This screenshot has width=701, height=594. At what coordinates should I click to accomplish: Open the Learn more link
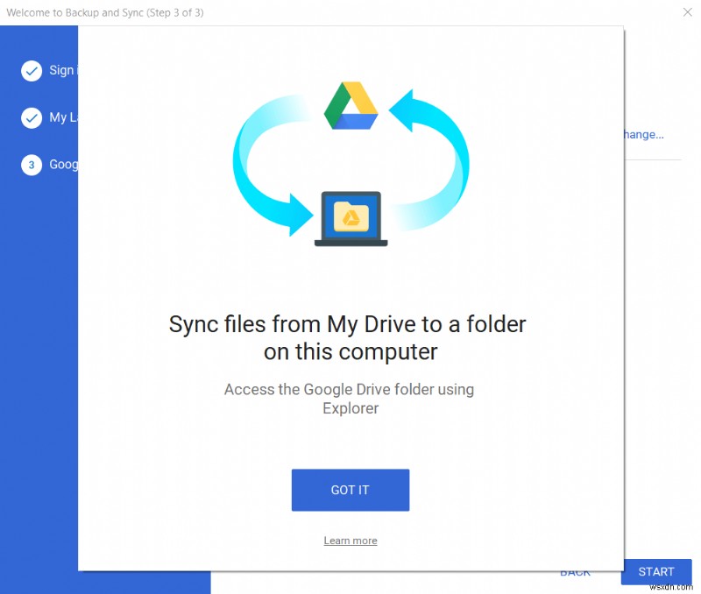click(350, 541)
